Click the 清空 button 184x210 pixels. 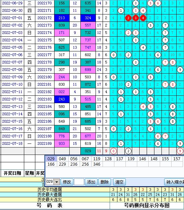pos(119,182)
